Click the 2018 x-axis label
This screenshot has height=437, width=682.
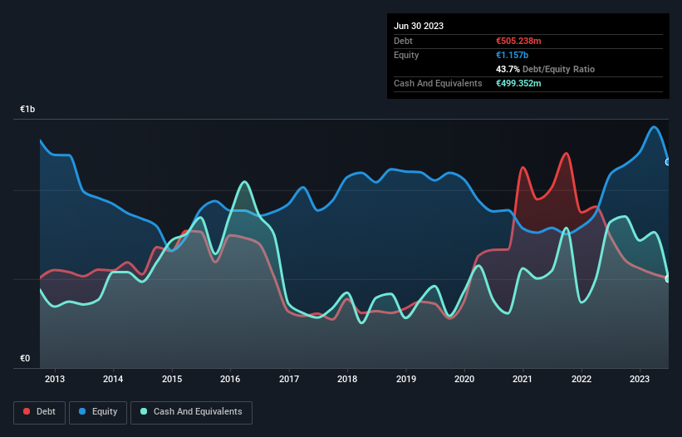click(x=347, y=379)
